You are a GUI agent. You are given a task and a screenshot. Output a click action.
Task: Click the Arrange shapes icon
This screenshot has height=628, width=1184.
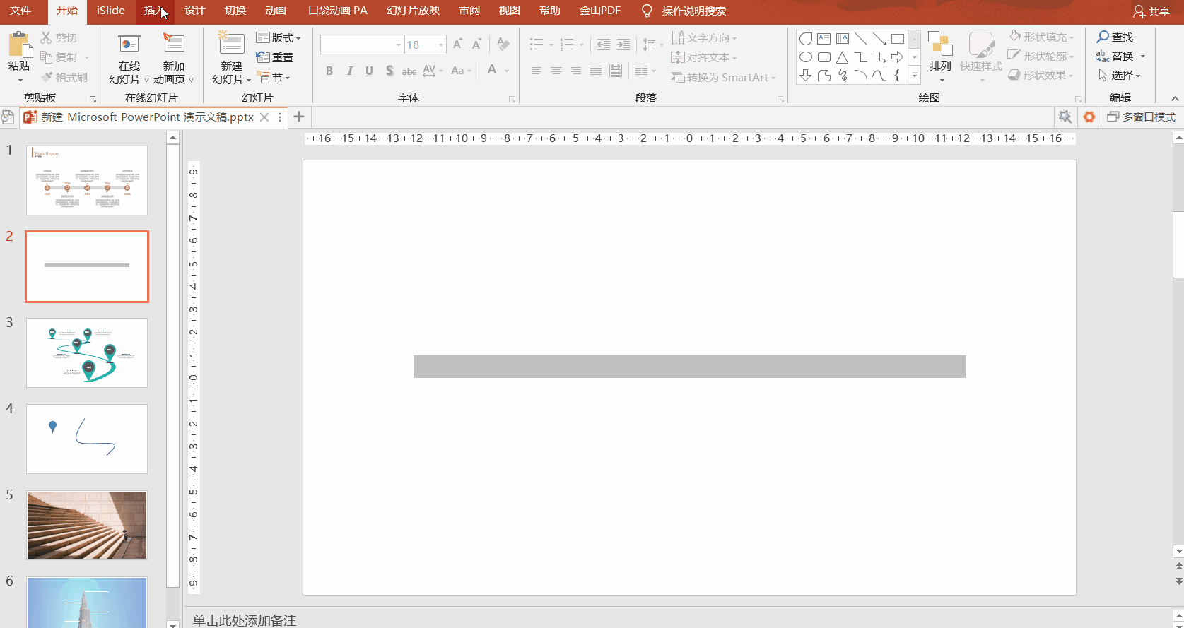click(x=940, y=43)
